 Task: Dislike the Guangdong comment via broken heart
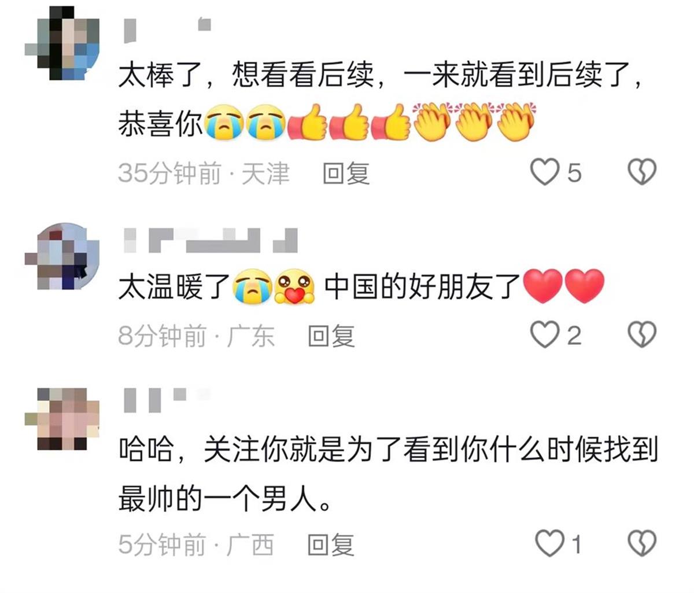(642, 334)
